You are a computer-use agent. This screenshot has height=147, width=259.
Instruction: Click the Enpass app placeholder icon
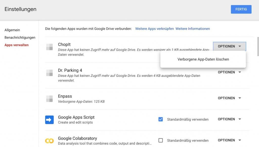[49, 99]
